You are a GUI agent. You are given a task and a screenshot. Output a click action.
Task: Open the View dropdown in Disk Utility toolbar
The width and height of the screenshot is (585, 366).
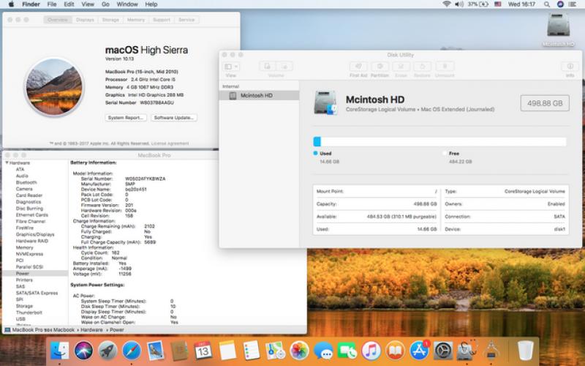coord(231,67)
